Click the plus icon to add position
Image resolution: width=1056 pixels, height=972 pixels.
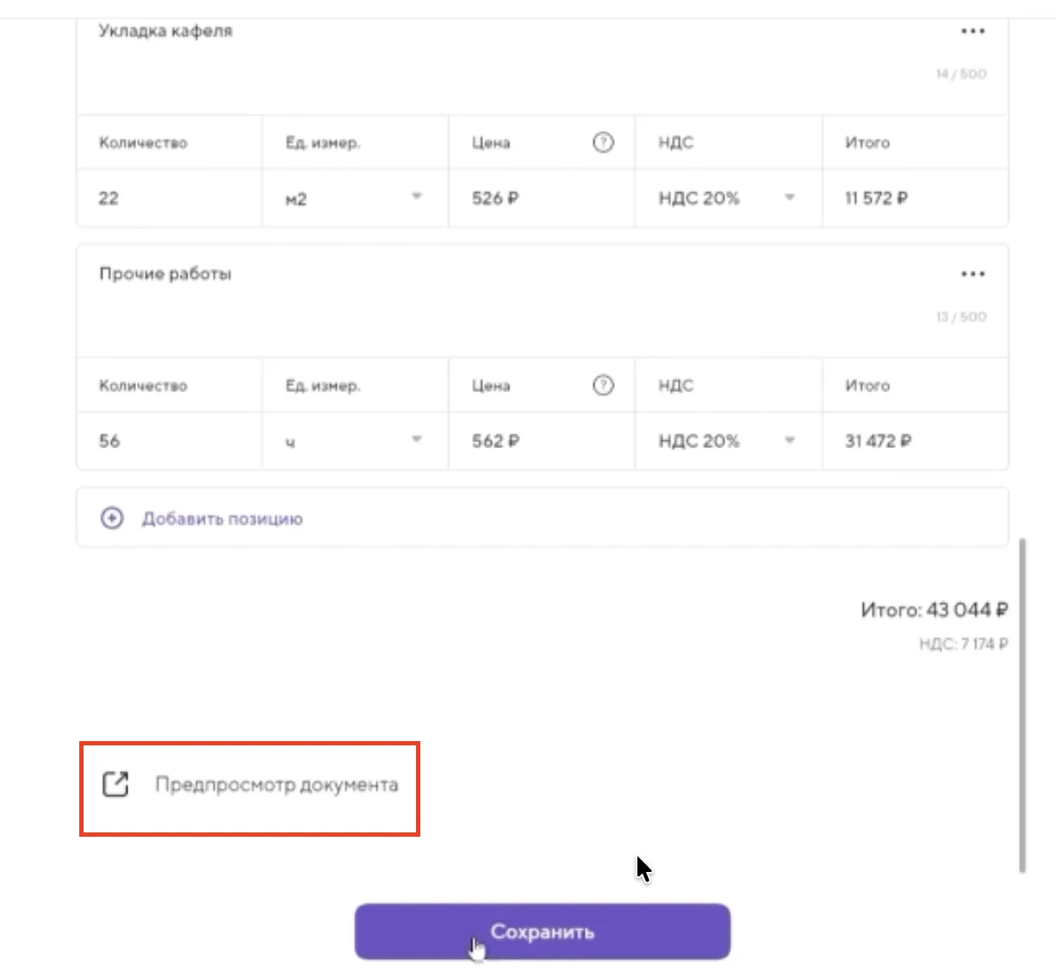(x=112, y=518)
